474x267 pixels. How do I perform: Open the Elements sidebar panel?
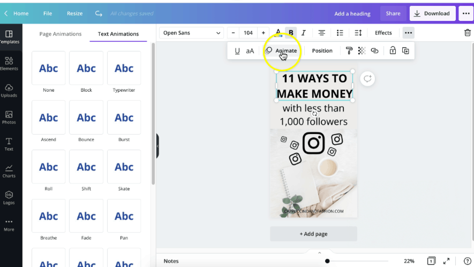(x=9, y=64)
